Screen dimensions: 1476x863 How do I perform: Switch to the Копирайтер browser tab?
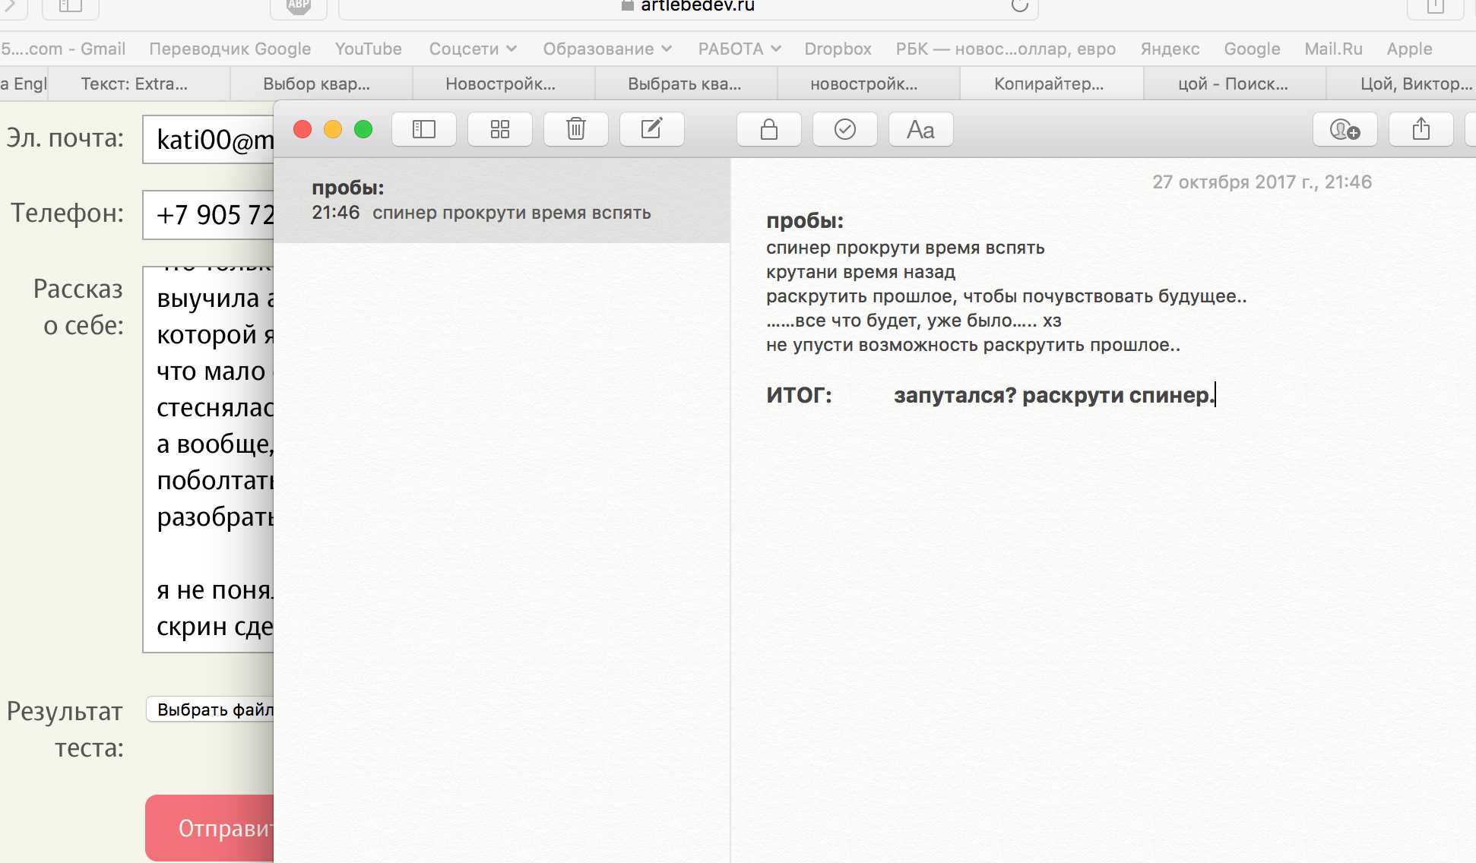(x=1049, y=84)
